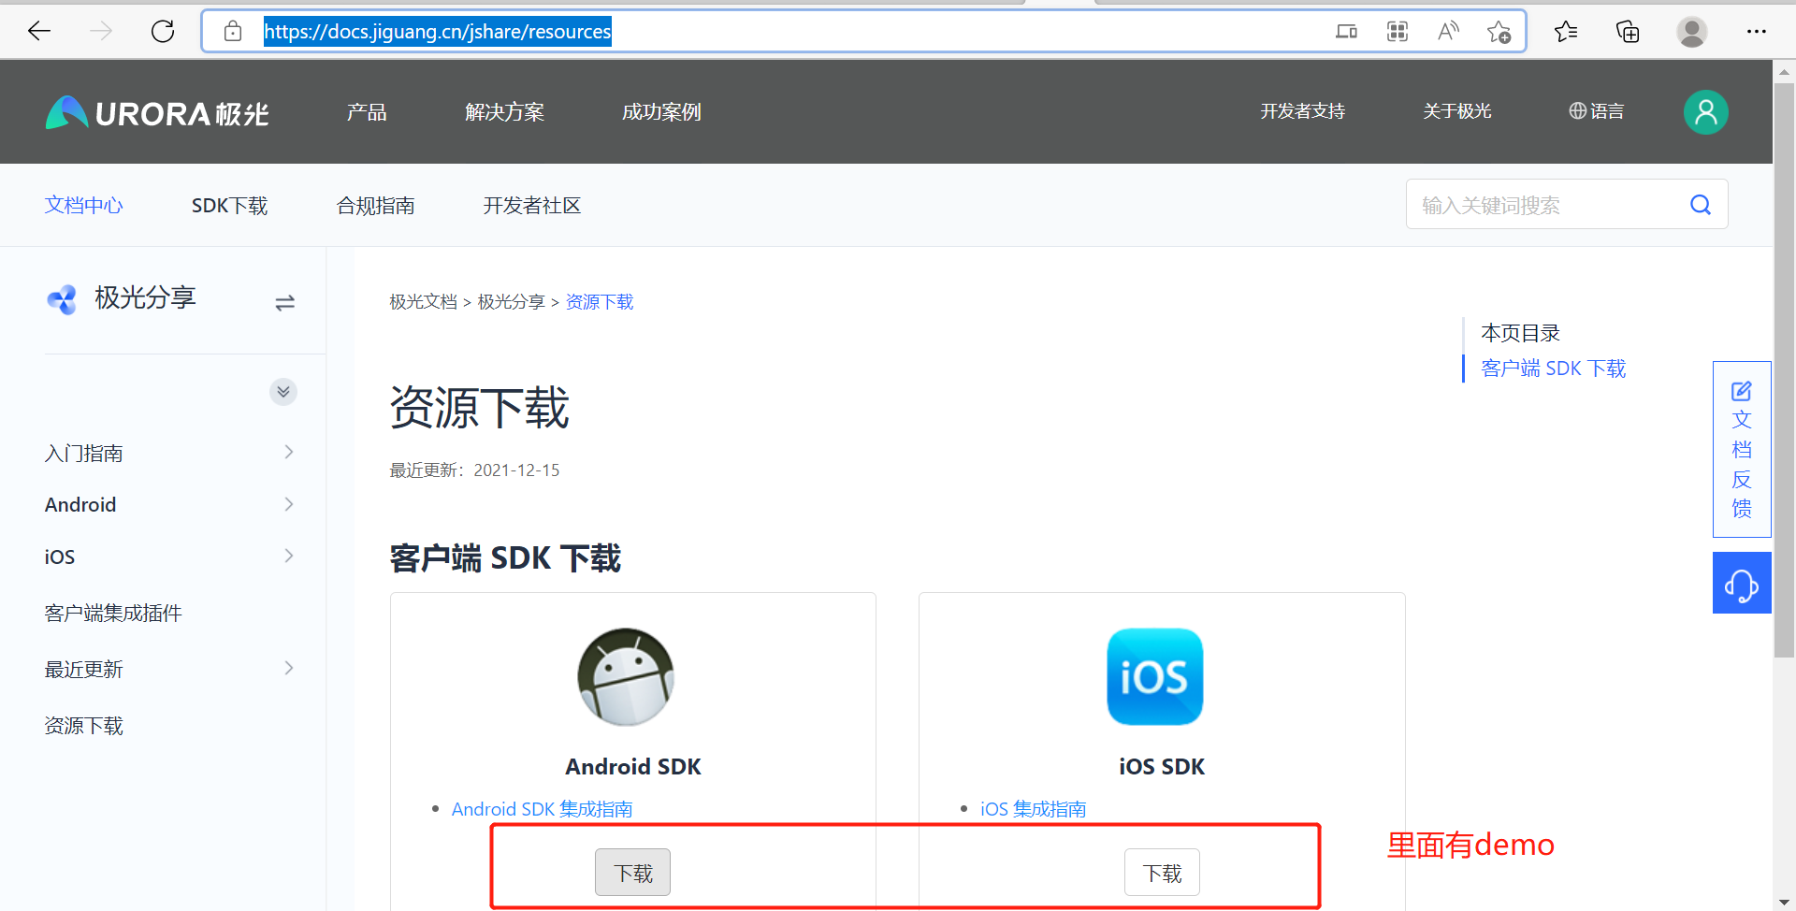This screenshot has width=1796, height=911.
Task: Click the 极光分享 breadcrumb link
Action: (511, 301)
